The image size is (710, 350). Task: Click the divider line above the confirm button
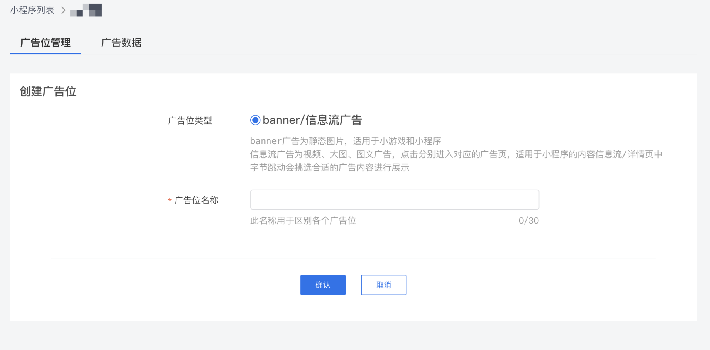pyautogui.click(x=355, y=258)
